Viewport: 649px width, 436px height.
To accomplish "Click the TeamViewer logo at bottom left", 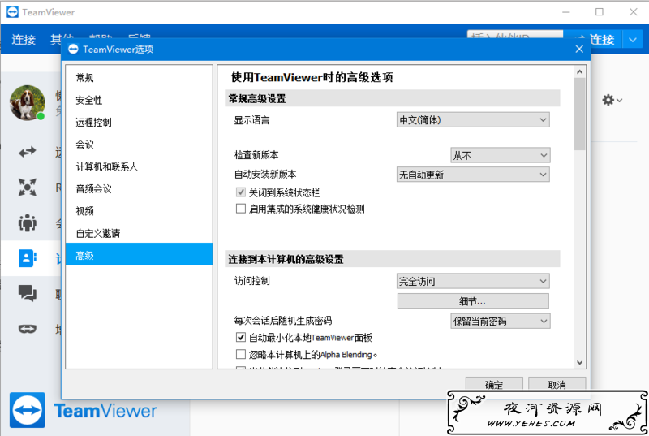I will coord(28,410).
